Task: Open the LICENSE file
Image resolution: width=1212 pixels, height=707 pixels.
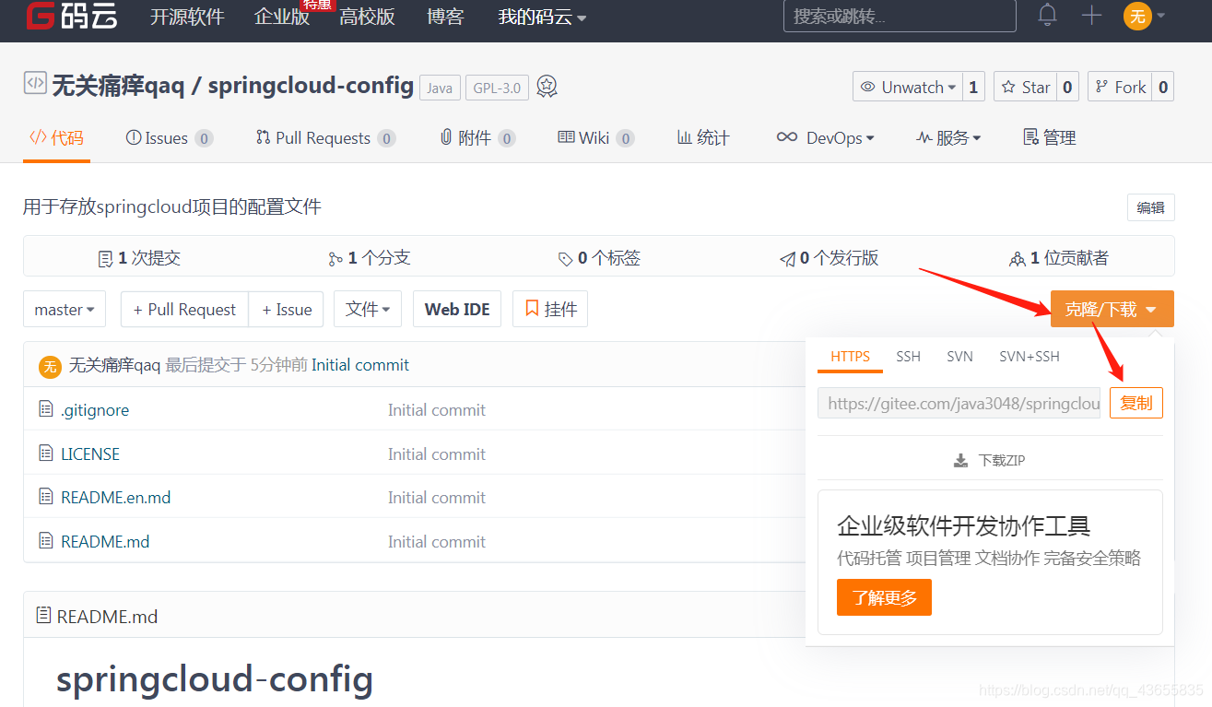Action: pyautogui.click(x=90, y=454)
